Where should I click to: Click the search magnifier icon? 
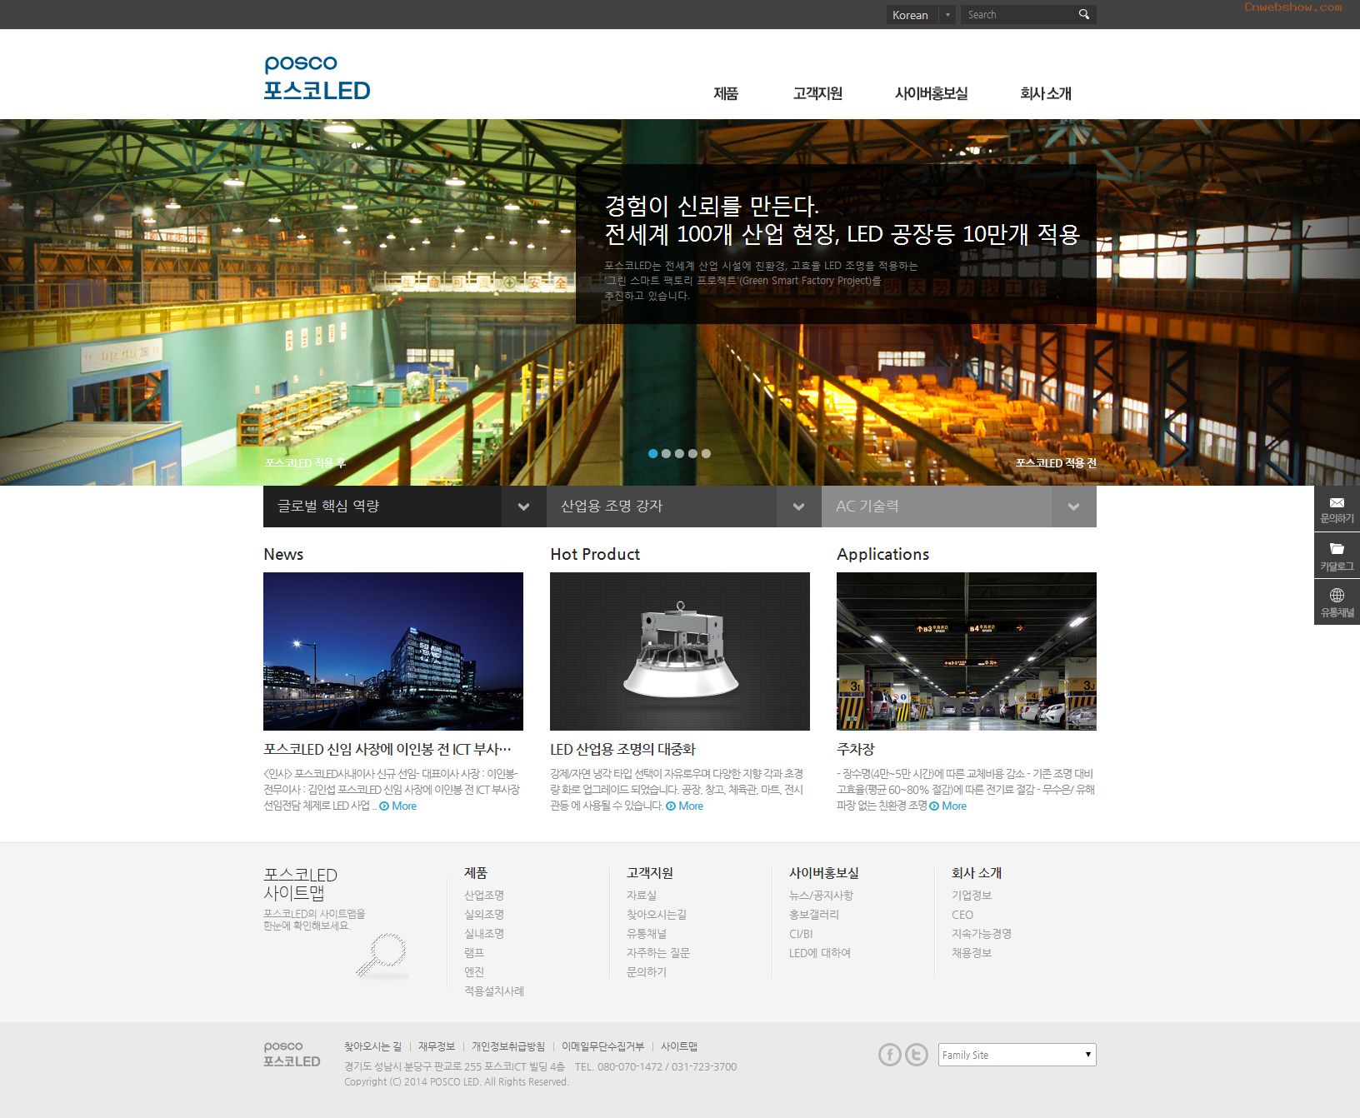click(x=1083, y=14)
